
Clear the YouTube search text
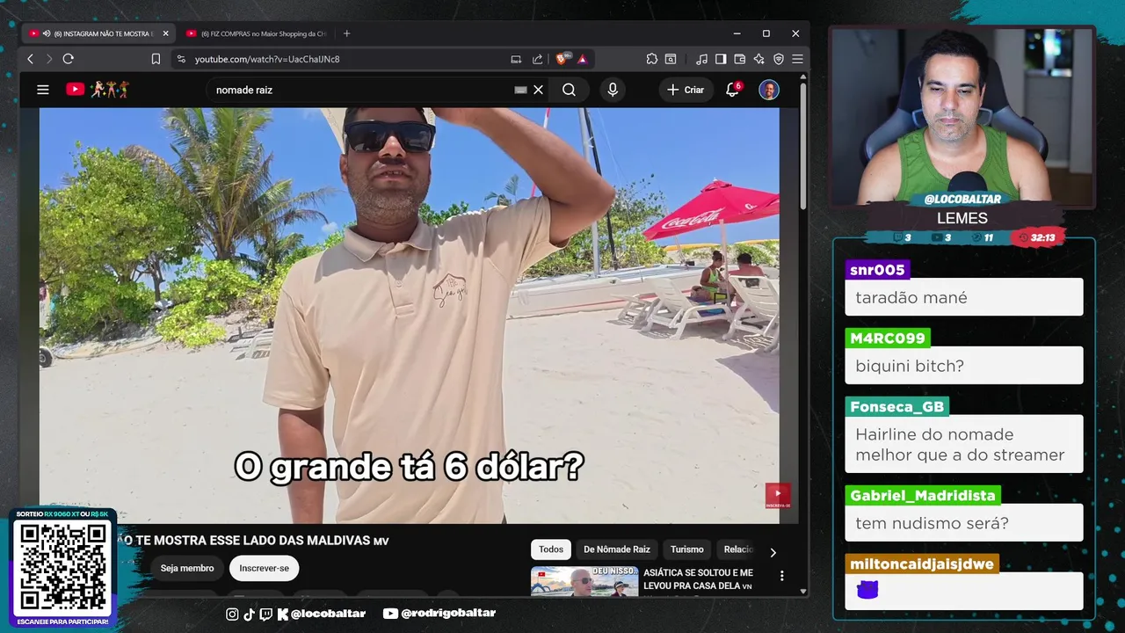[539, 90]
